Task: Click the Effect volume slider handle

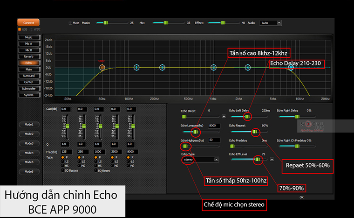Action: 223,22
